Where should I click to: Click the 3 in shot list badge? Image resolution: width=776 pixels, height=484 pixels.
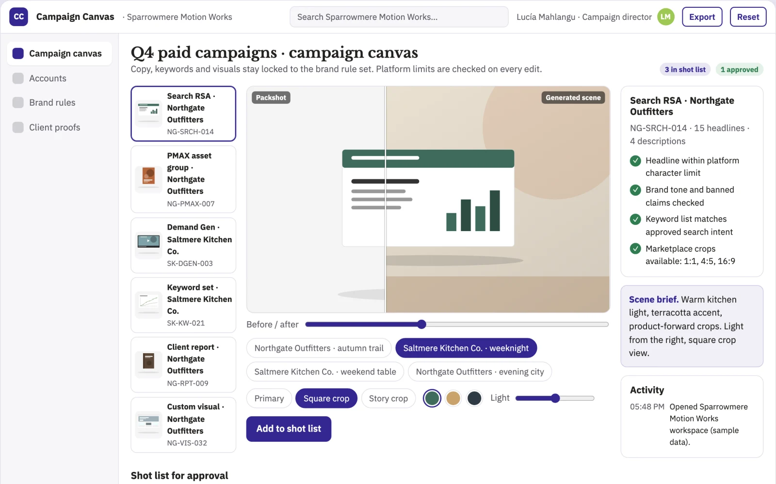click(x=685, y=69)
